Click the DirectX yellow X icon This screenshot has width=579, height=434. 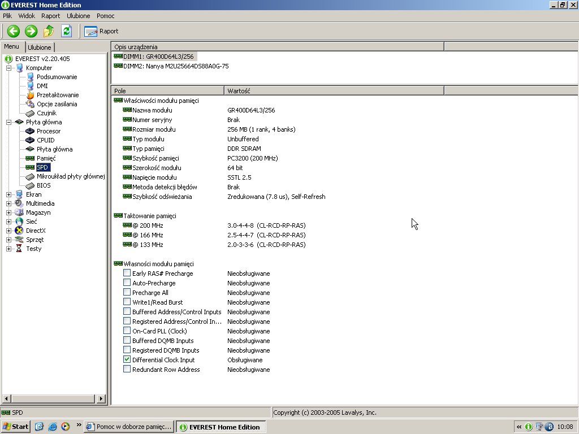tap(19, 231)
